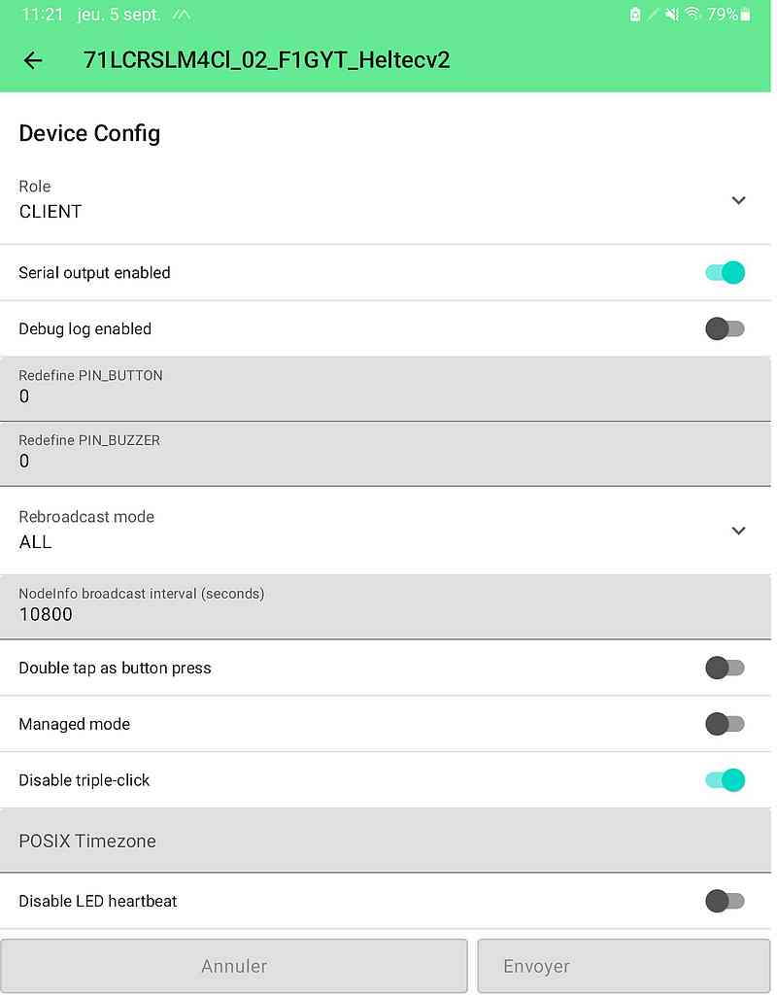777x997 pixels.
Task: Tap the back arrow in header
Action: (x=32, y=60)
